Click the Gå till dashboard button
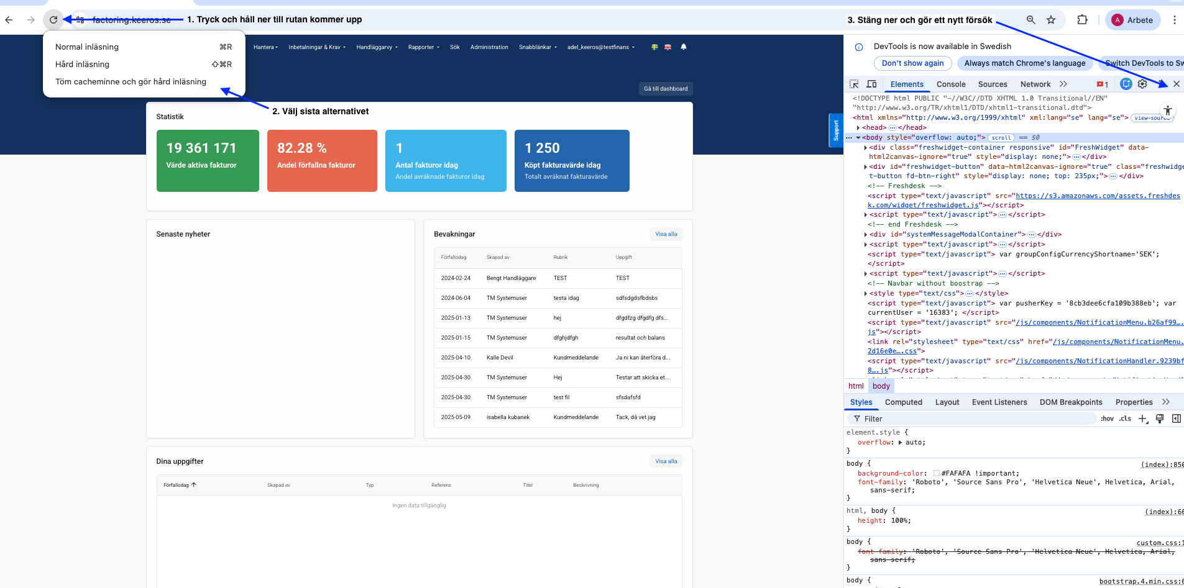Image resolution: width=1184 pixels, height=588 pixels. (x=666, y=89)
